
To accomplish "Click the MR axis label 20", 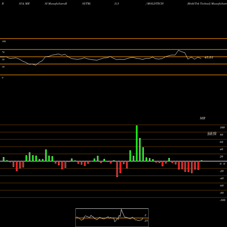I will pos(222,157).
